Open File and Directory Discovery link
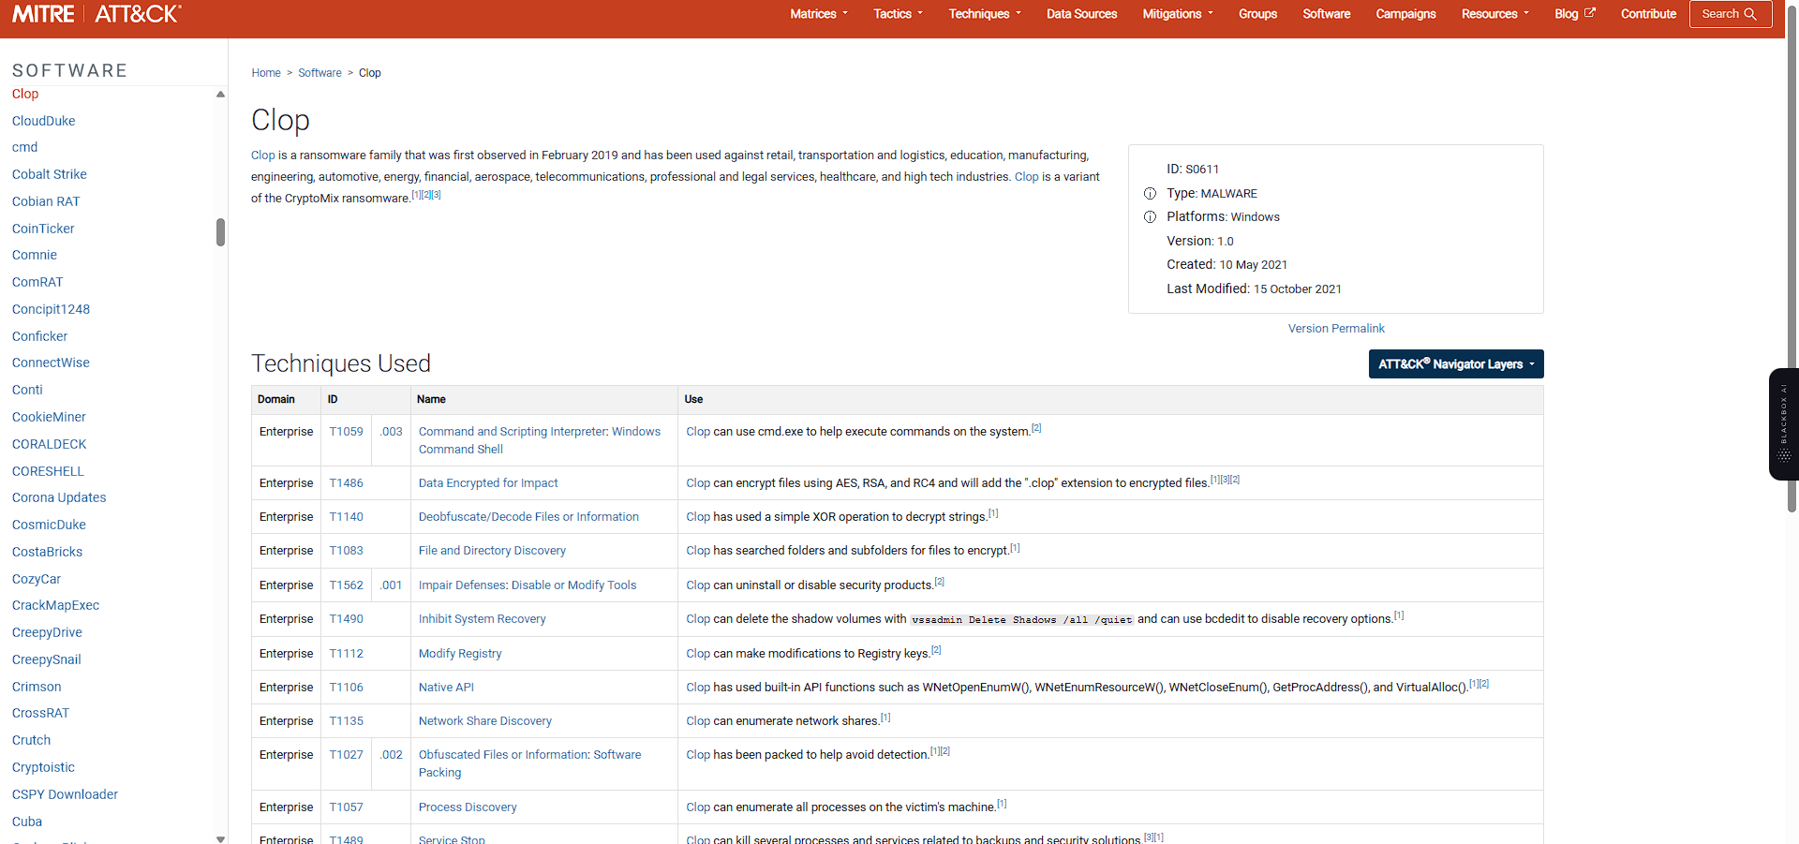Viewport: 1799px width, 844px height. click(492, 551)
